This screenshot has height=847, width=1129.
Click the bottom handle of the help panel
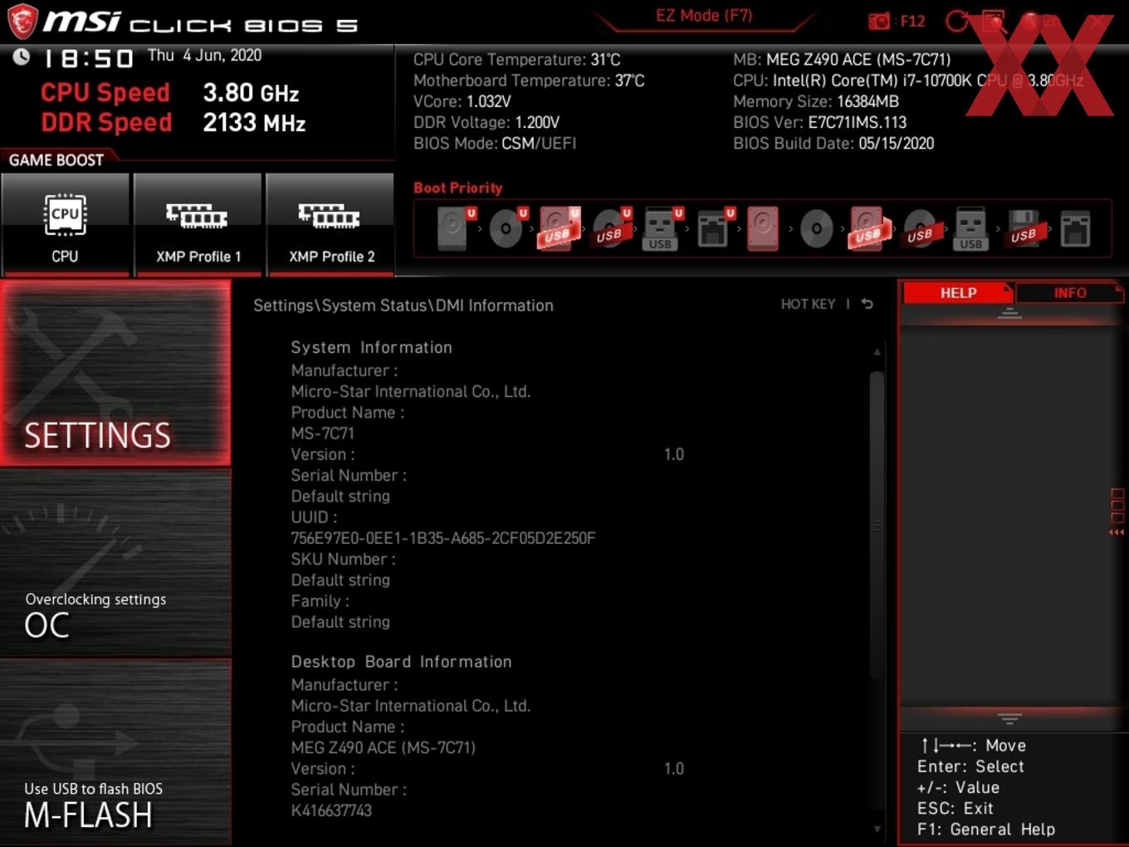pos(1009,719)
